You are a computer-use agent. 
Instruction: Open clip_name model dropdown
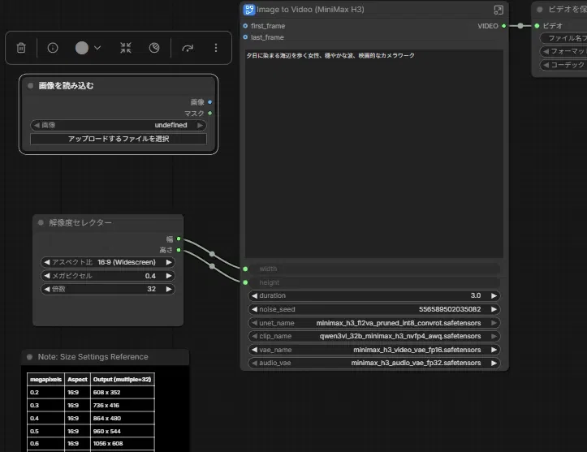tap(374, 336)
